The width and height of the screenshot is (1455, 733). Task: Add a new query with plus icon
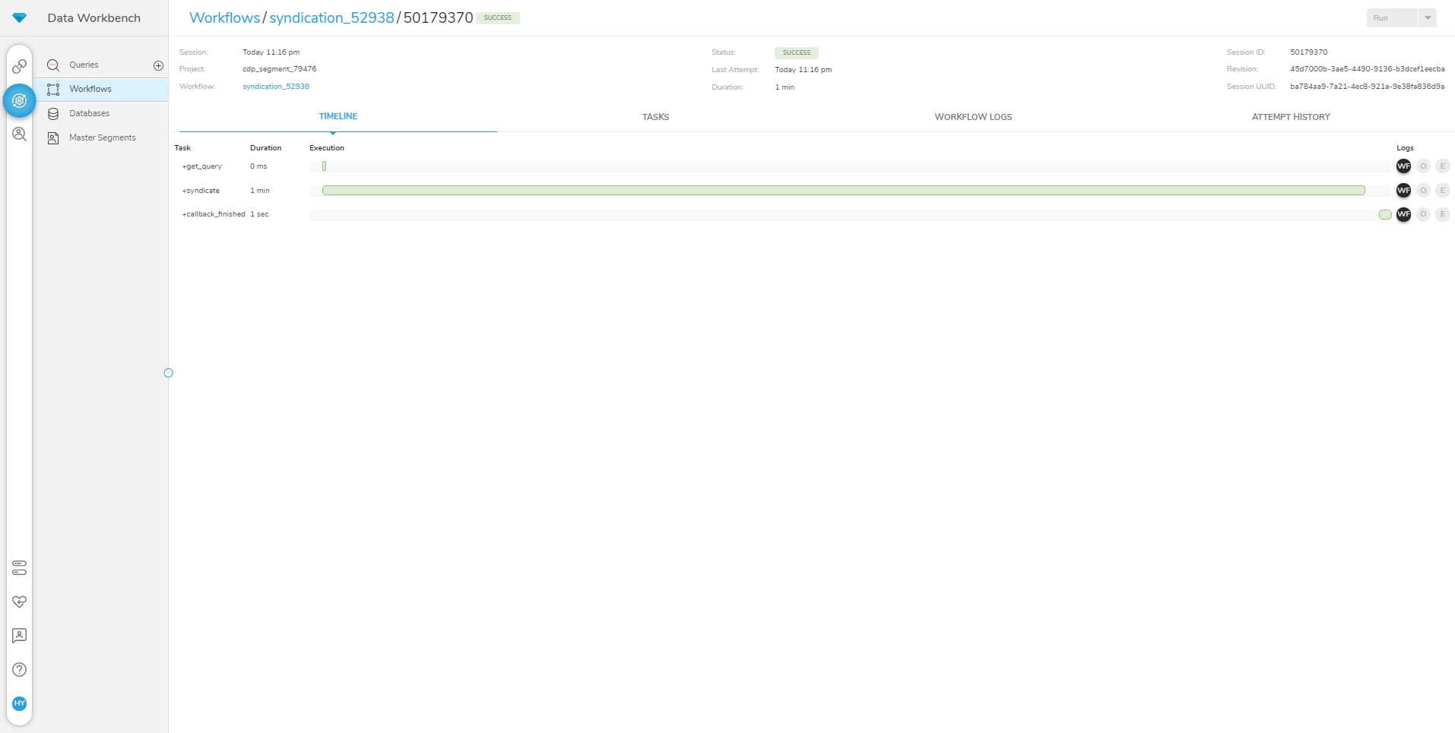[x=158, y=65]
